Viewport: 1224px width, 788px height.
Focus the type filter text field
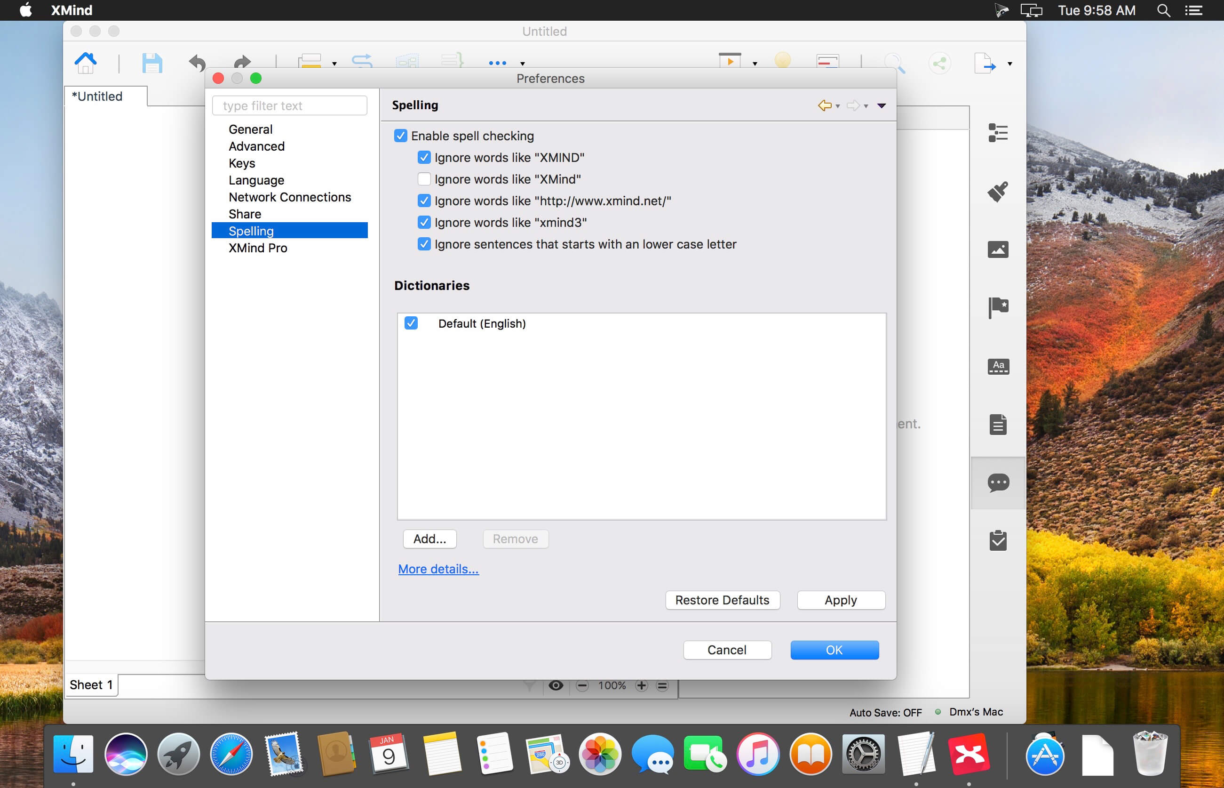289,105
